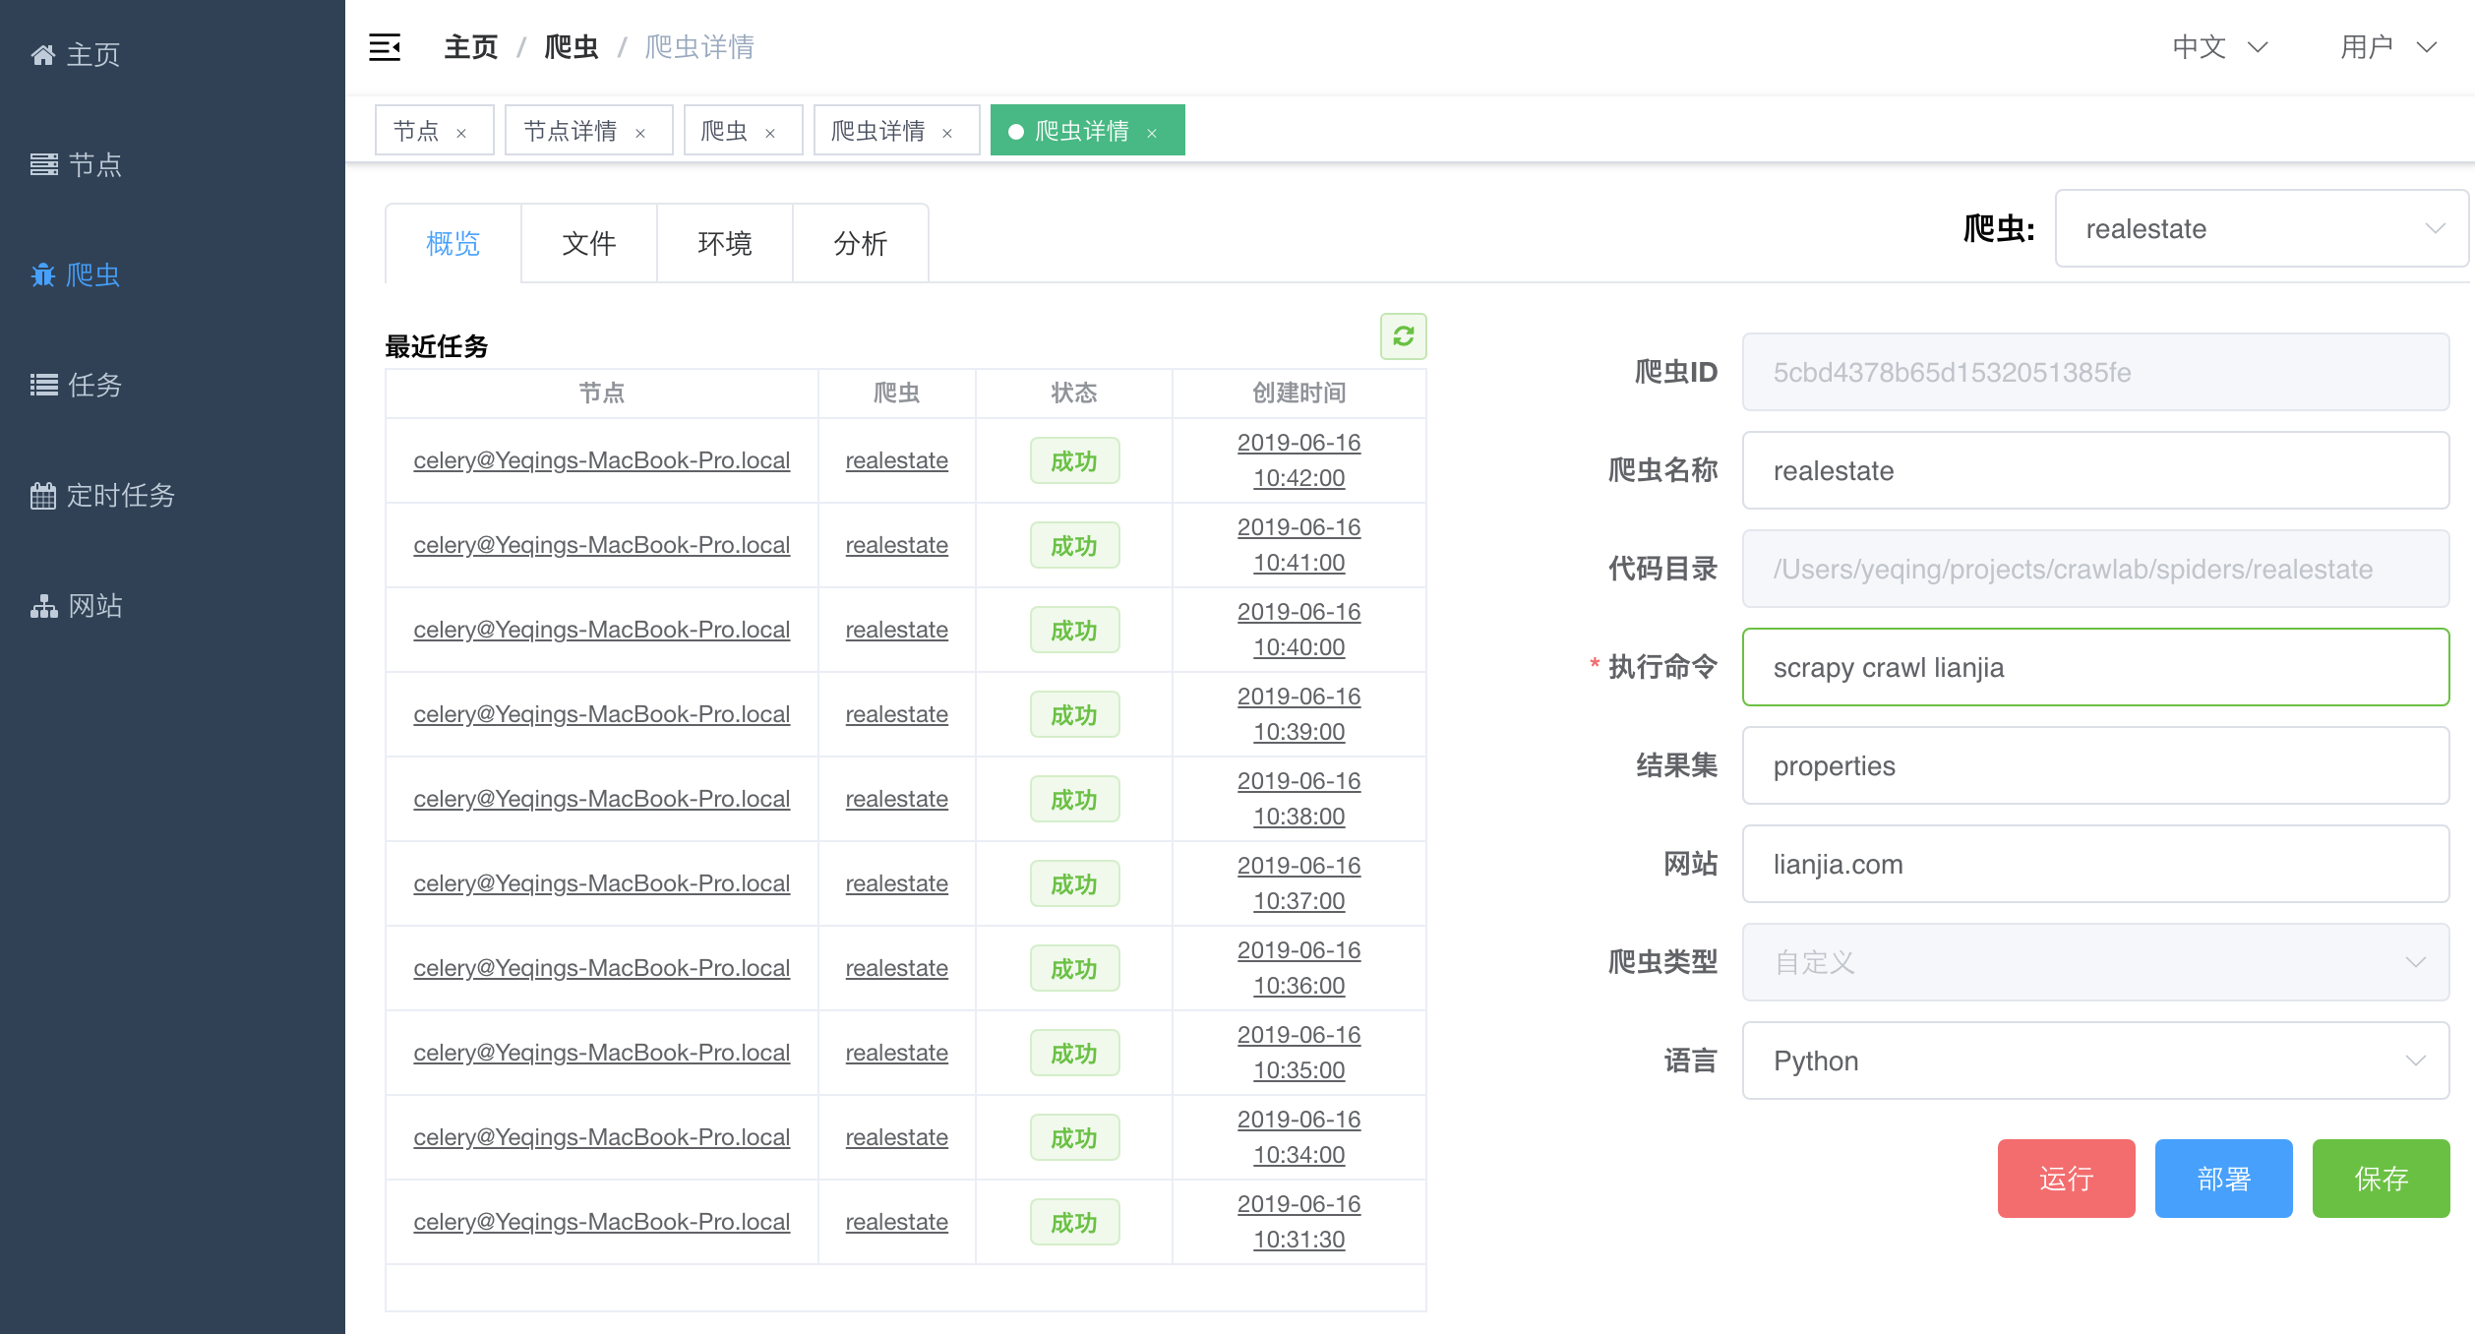Refresh the recent tasks list

1403,336
